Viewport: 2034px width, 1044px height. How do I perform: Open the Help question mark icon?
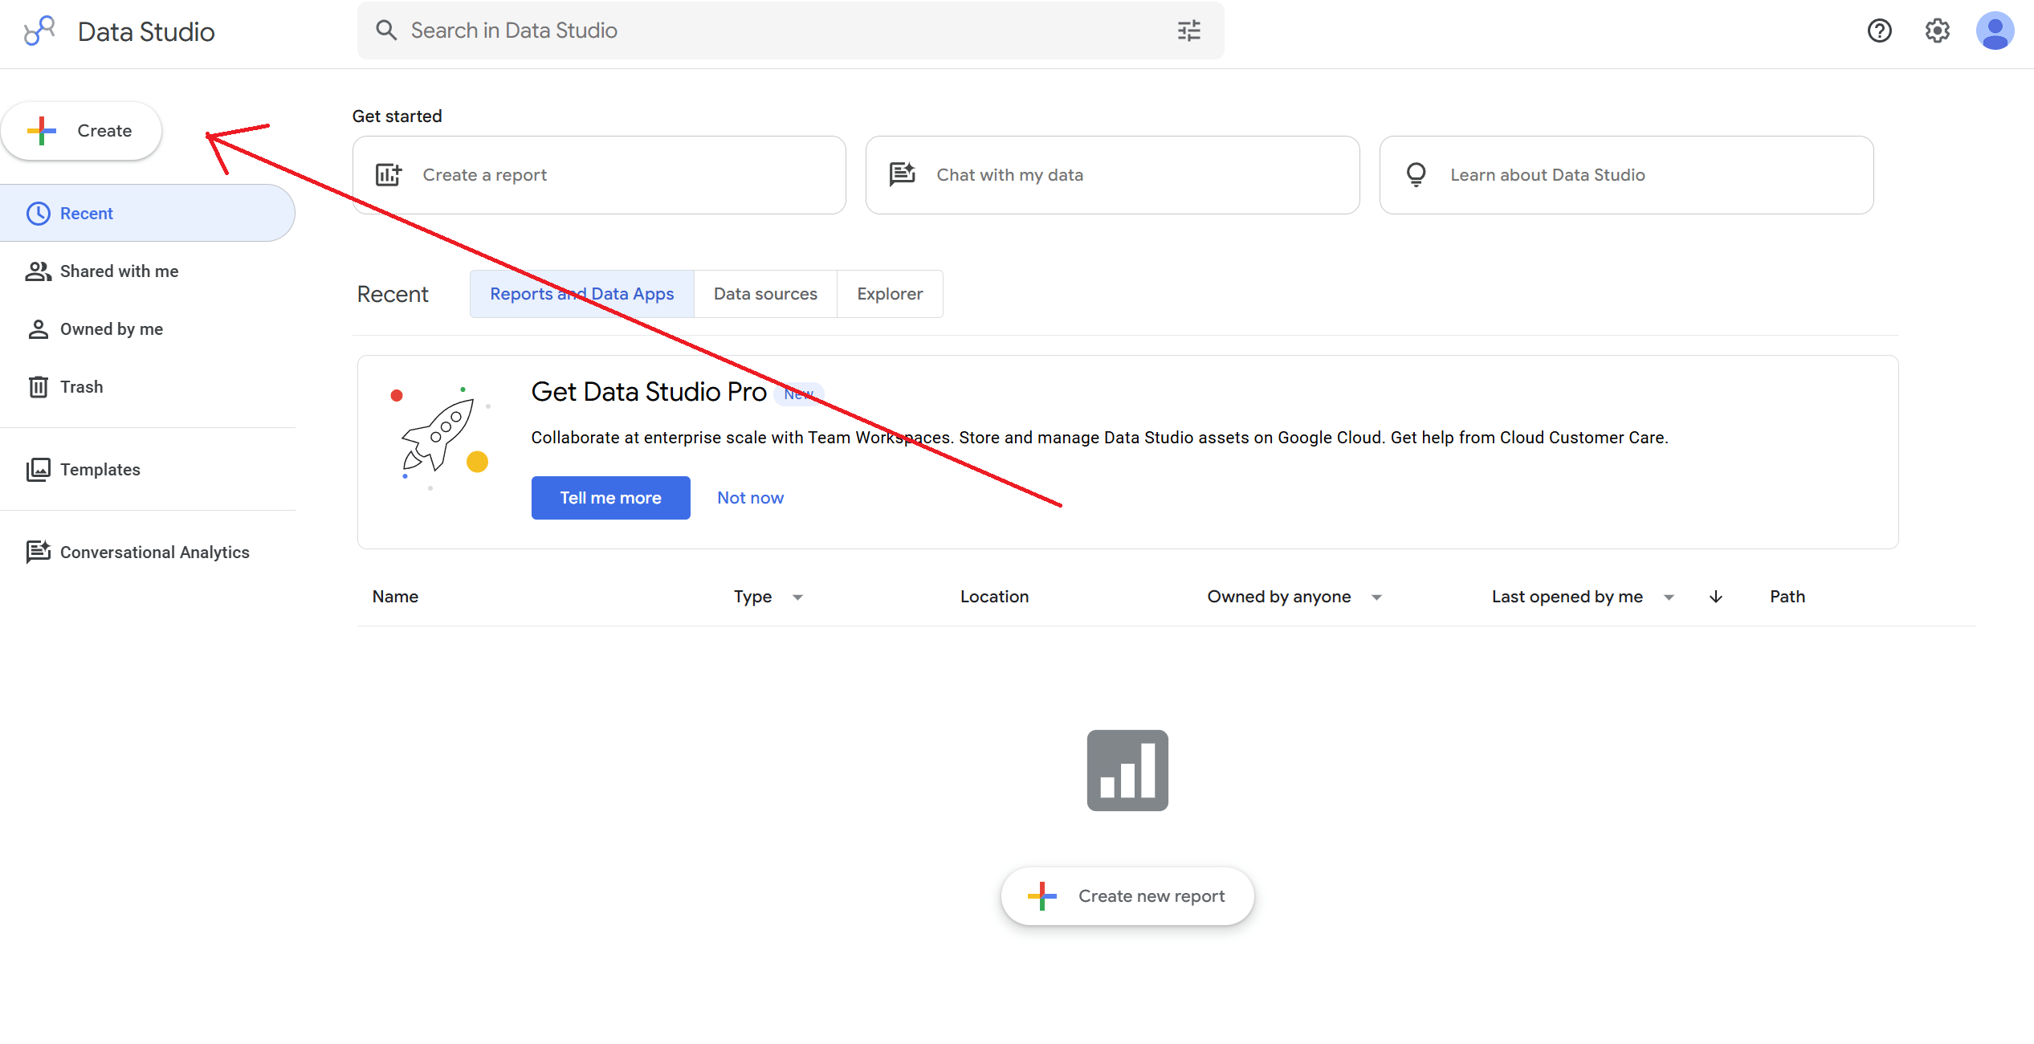[1879, 31]
